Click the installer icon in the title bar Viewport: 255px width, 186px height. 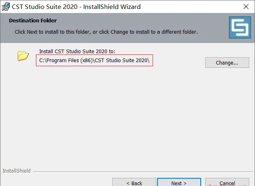[x=6, y=6]
